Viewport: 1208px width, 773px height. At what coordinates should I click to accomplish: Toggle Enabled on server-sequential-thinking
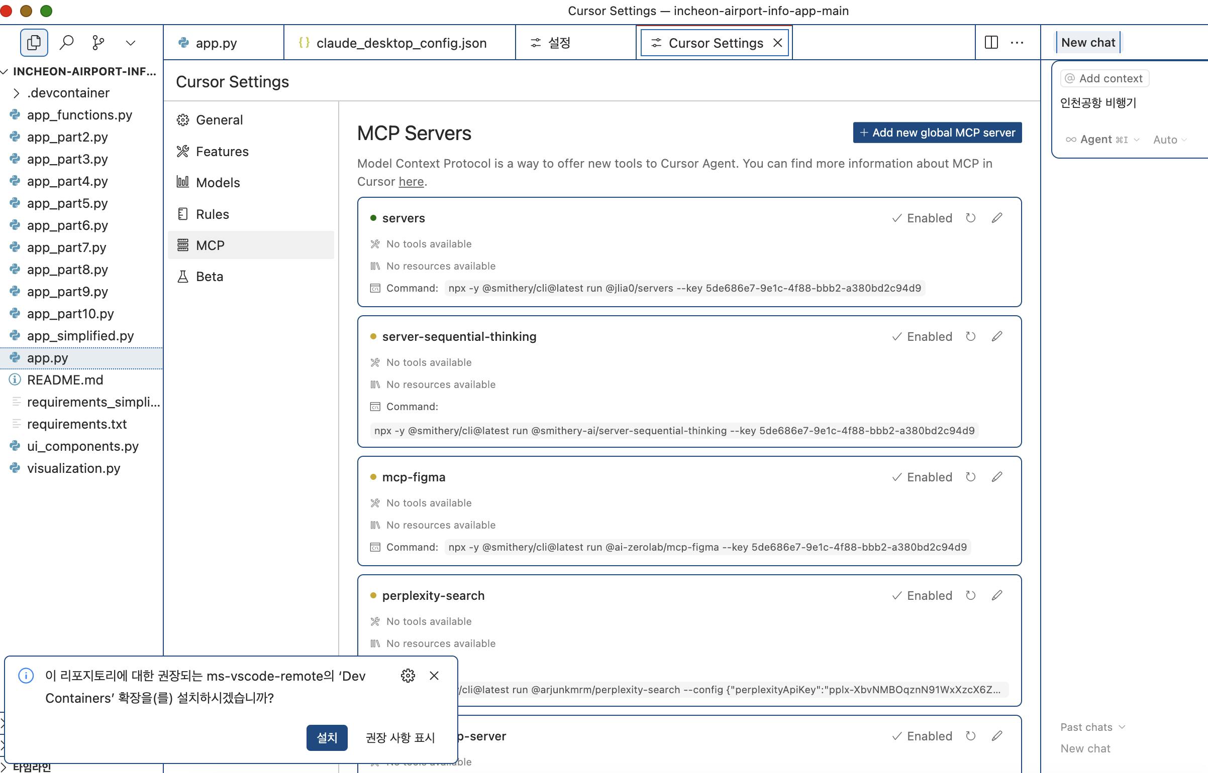click(922, 336)
